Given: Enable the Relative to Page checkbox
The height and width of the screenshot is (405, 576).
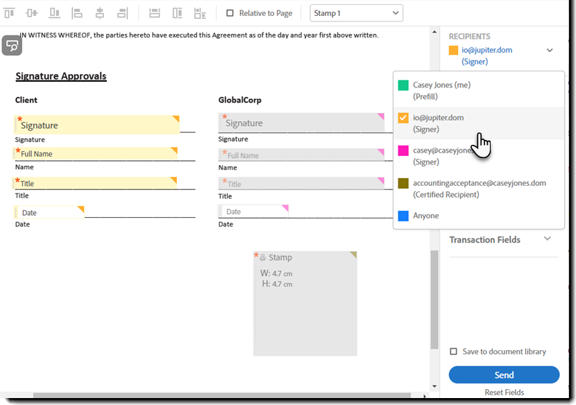Looking at the screenshot, I should pyautogui.click(x=230, y=13).
